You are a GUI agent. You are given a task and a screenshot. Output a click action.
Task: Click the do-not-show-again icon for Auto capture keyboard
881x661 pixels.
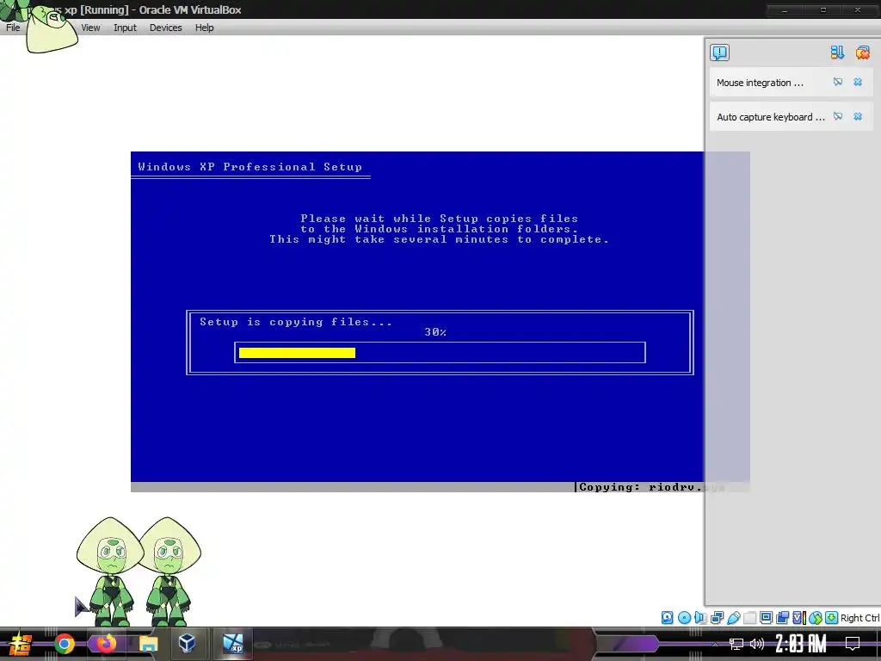(838, 116)
